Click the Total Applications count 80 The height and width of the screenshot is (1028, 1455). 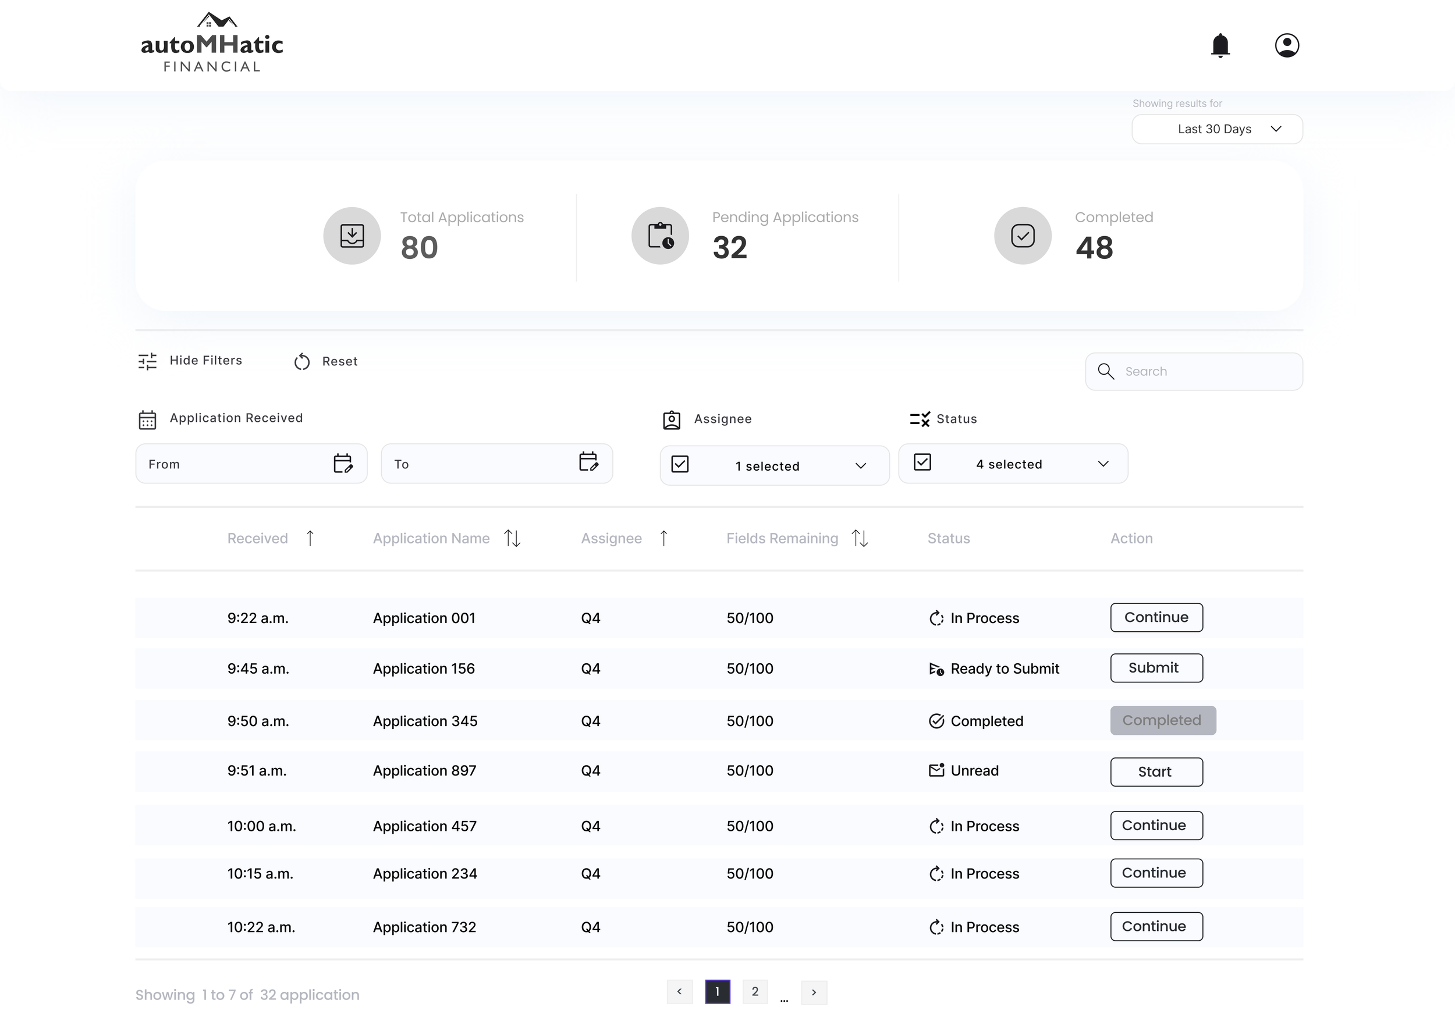pyautogui.click(x=419, y=248)
